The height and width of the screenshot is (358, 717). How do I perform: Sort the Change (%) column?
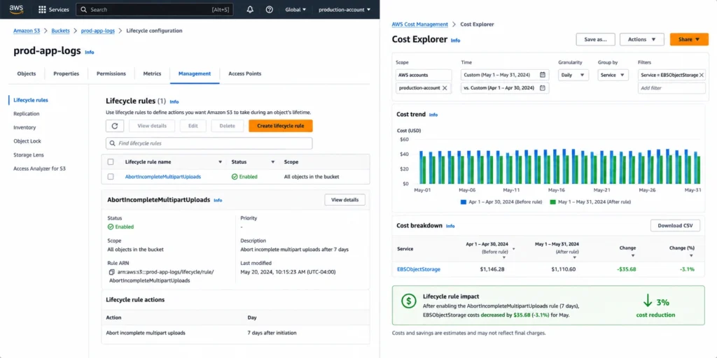(x=691, y=256)
